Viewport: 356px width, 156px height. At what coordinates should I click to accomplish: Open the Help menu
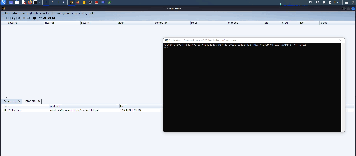click(x=91, y=13)
